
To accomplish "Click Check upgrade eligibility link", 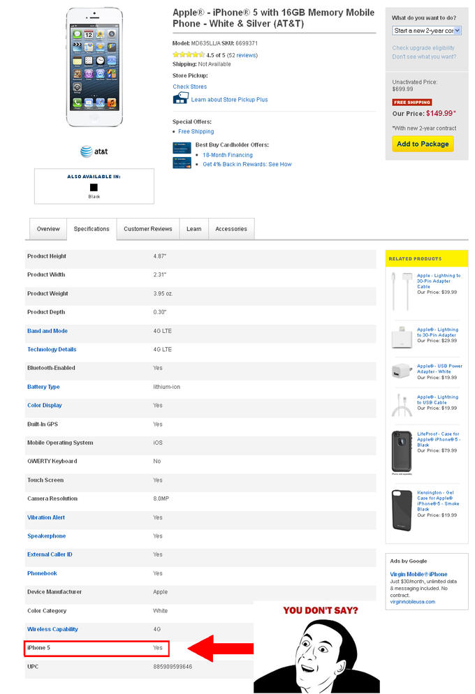I will point(423,47).
